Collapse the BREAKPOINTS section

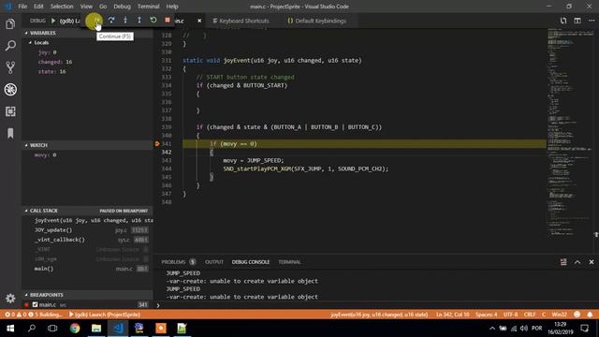tap(87, 295)
